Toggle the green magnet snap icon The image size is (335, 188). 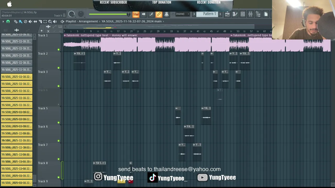click(x=8, y=21)
